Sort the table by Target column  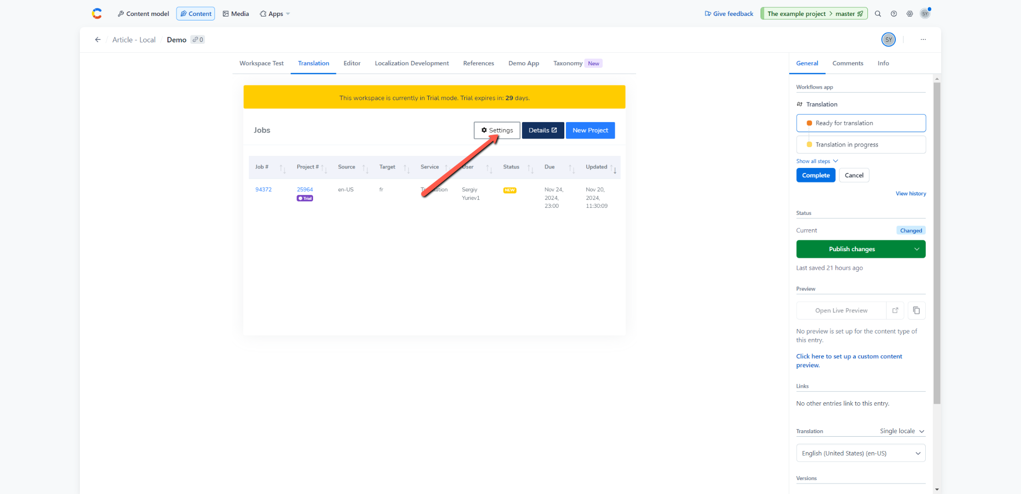[x=407, y=169]
